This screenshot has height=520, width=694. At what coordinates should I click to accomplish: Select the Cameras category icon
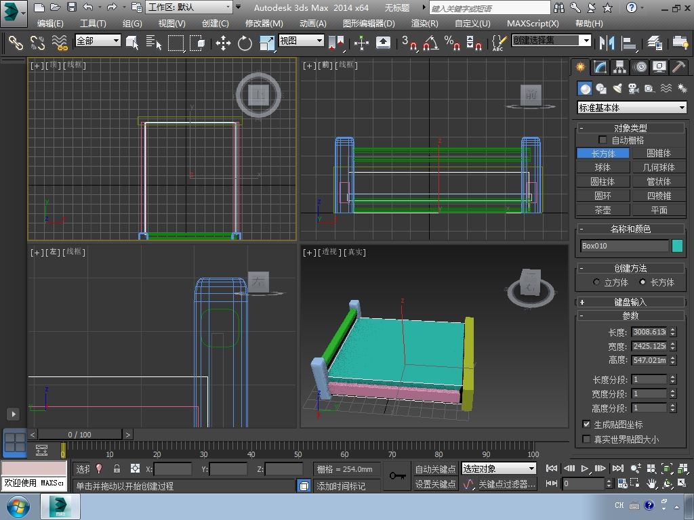click(x=634, y=89)
